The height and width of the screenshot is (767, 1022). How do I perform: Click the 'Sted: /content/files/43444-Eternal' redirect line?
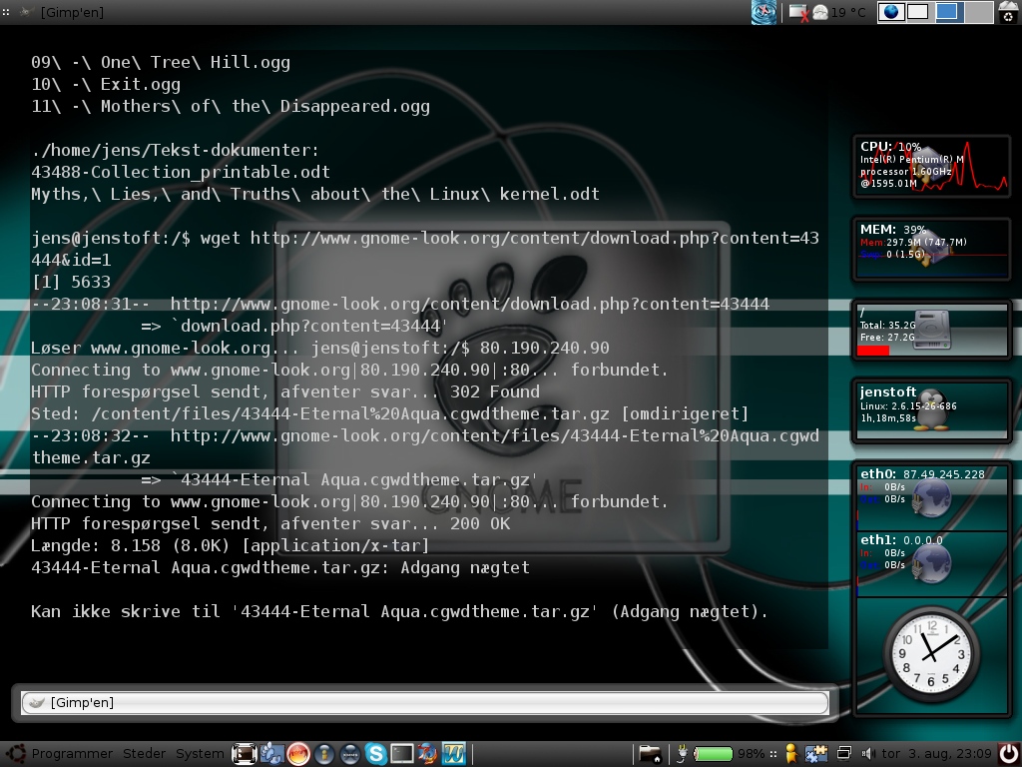[x=390, y=414]
